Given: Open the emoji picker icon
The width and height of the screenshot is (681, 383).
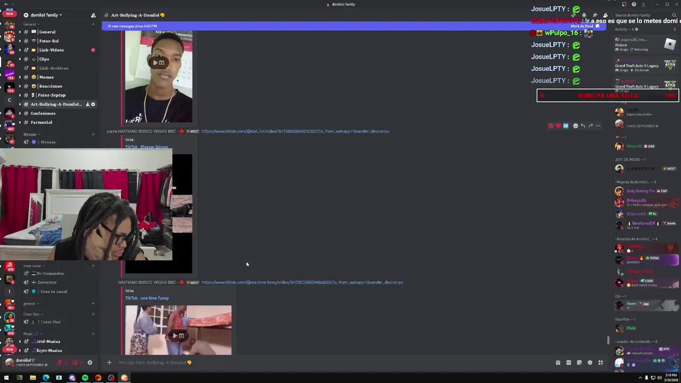Looking at the screenshot, I should (589, 363).
